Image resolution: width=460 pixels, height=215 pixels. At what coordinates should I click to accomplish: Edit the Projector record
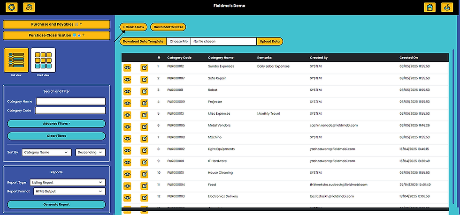click(145, 103)
